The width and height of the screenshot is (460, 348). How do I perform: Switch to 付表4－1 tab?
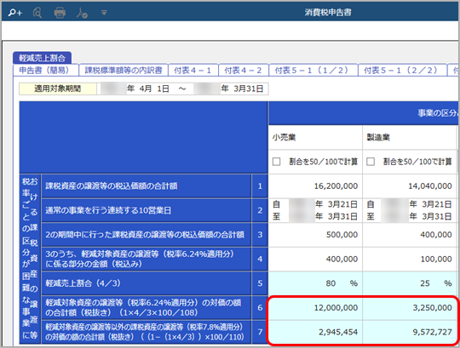tap(193, 71)
